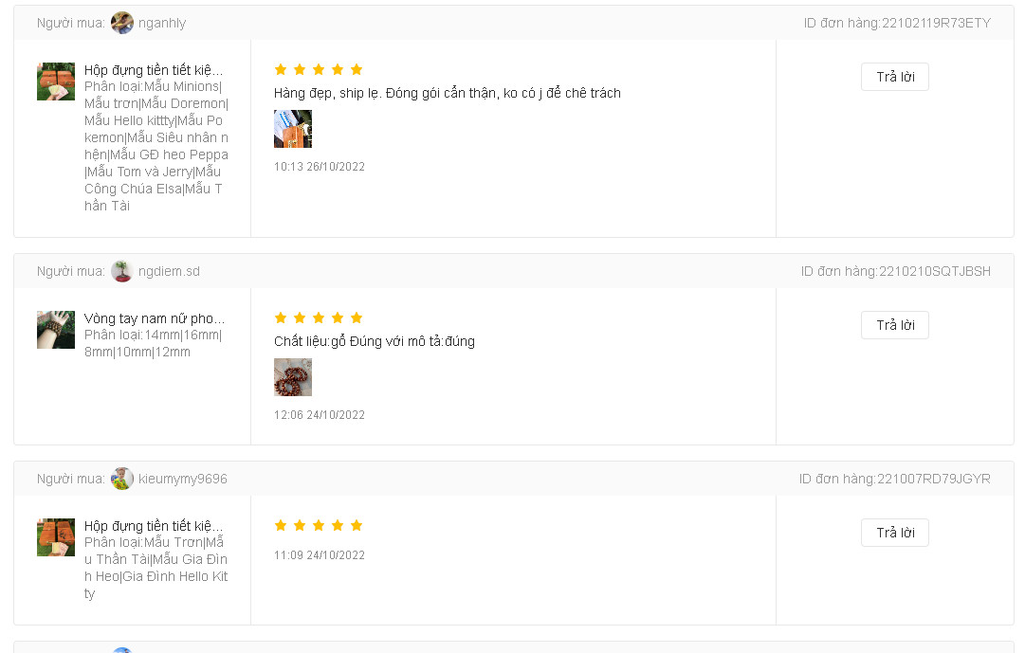Click ngdiem.sd's buyer avatar icon
The image size is (1025, 653).
[122, 271]
